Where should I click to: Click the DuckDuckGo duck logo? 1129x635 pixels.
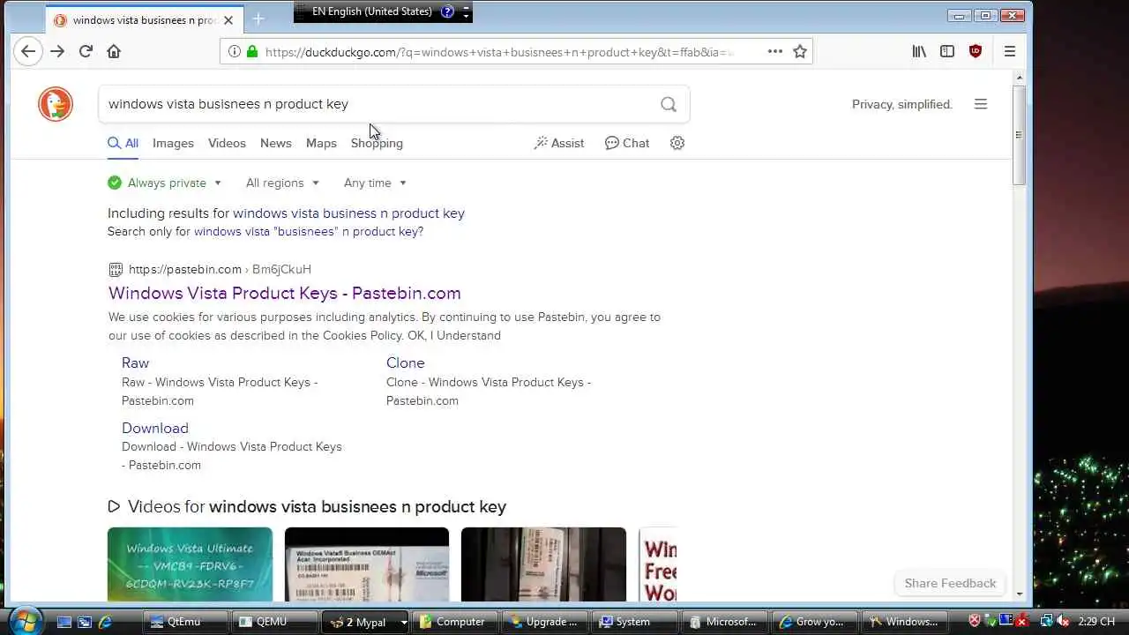pyautogui.click(x=56, y=104)
